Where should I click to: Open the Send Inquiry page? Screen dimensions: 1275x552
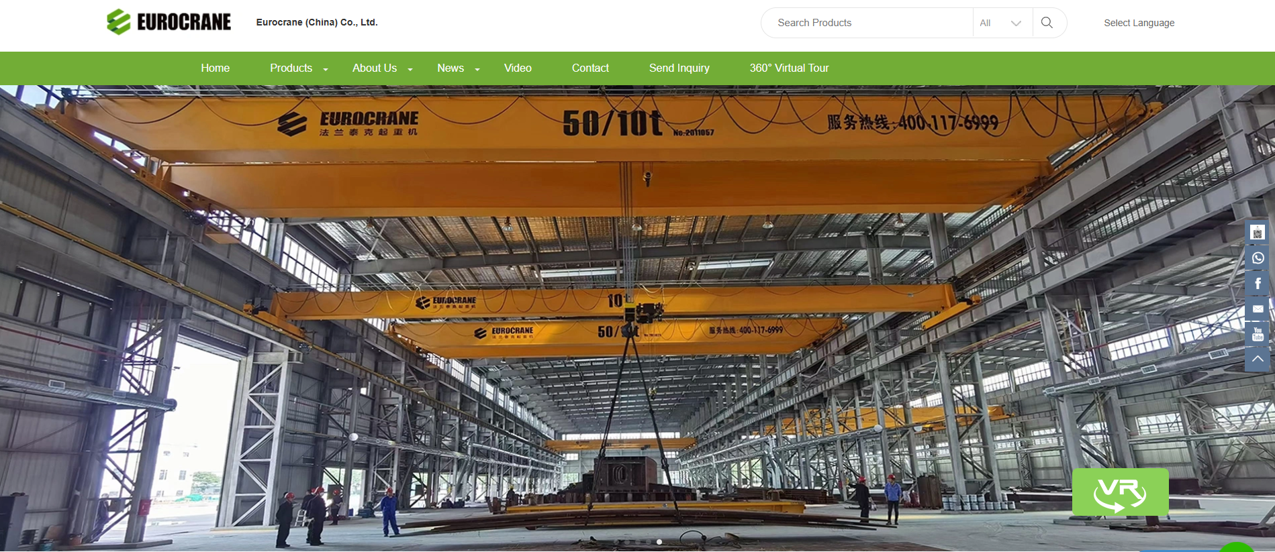point(679,68)
